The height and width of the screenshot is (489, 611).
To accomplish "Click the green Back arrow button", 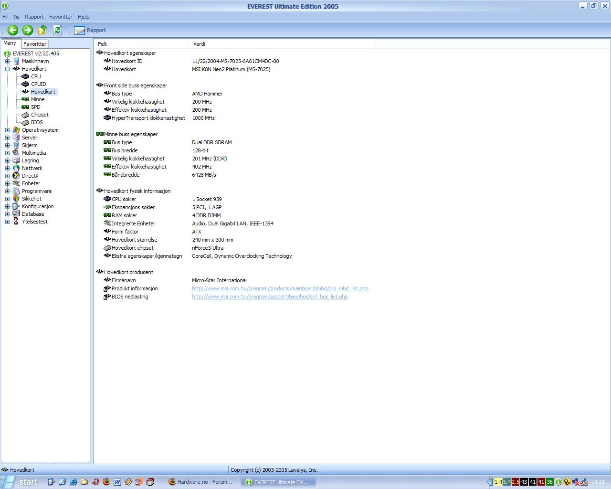I will pyautogui.click(x=13, y=30).
